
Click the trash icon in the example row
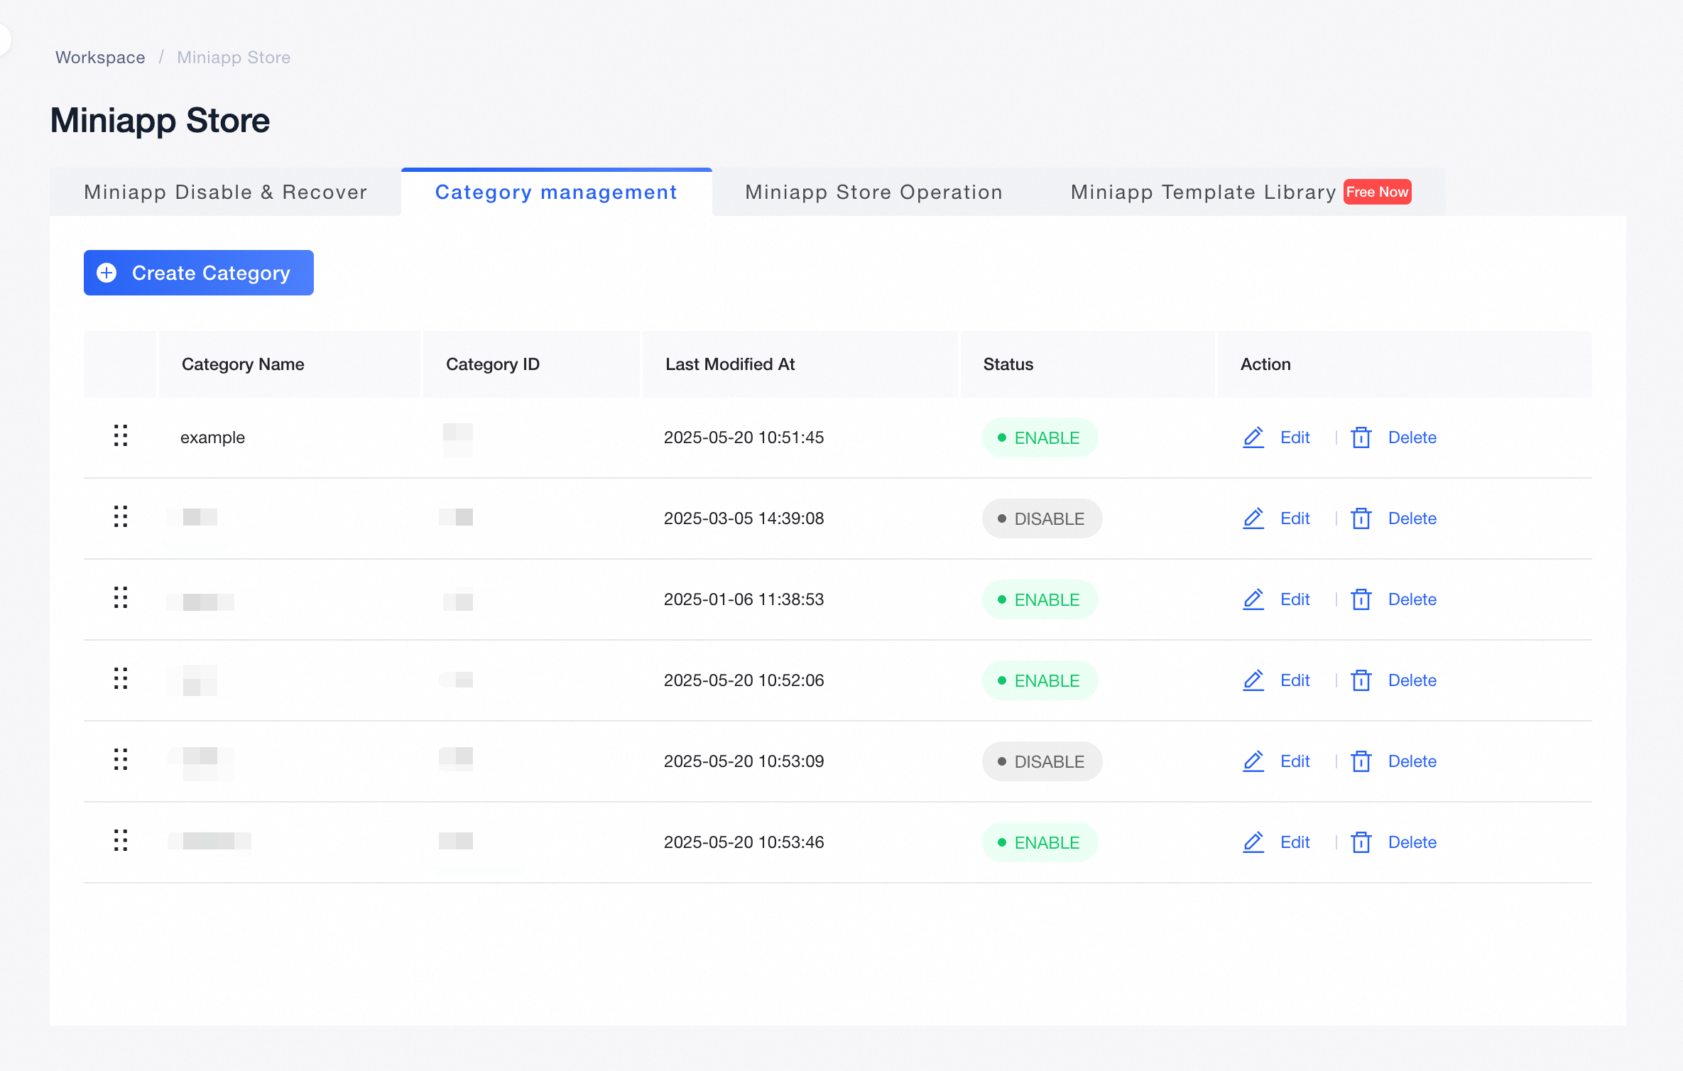click(x=1361, y=437)
